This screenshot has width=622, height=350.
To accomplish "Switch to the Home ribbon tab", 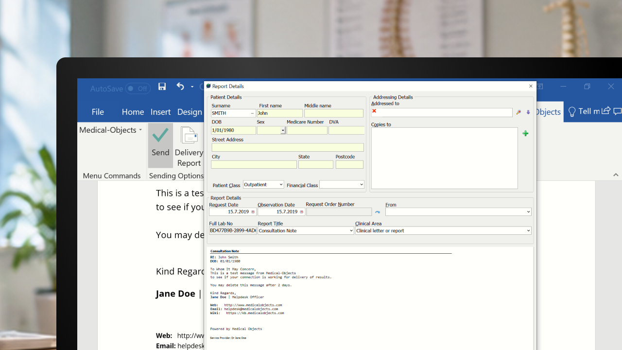I will click(133, 112).
